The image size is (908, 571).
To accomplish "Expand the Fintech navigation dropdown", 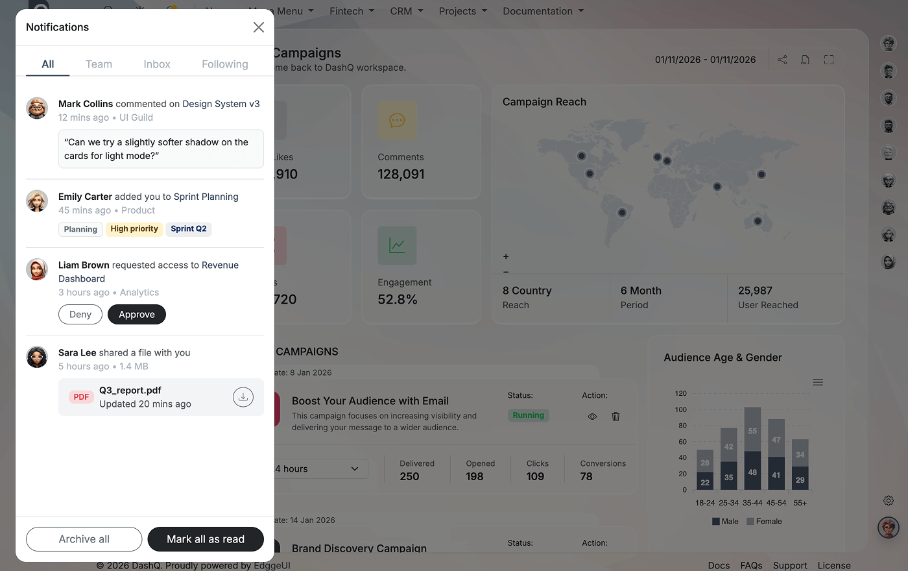I will (x=352, y=11).
